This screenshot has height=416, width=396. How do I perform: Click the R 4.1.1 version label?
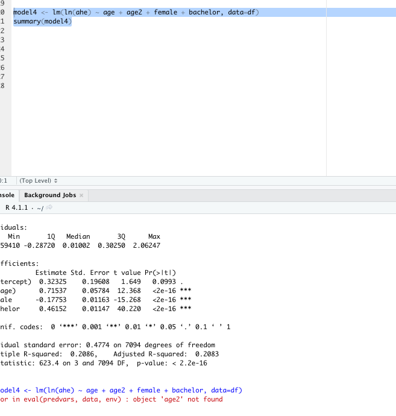click(16, 207)
